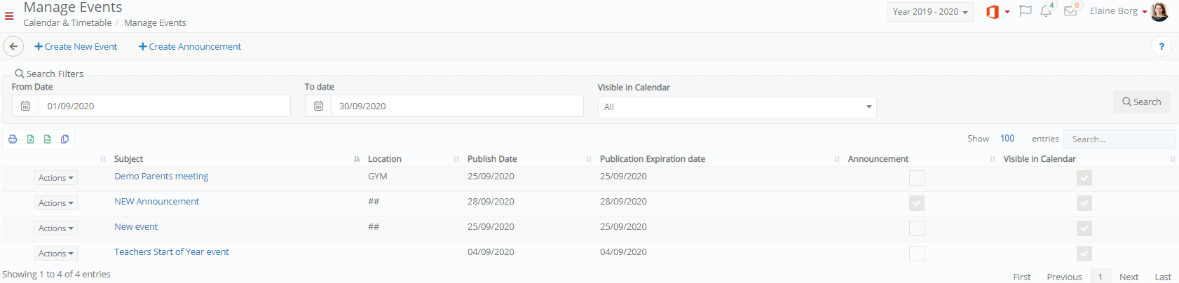Click the back arrow button

13,46
